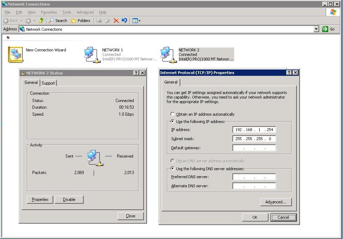Click the Back arrow toolbar icon

click(6, 21)
